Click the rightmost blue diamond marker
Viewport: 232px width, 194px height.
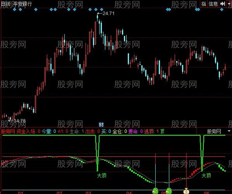point(222,10)
